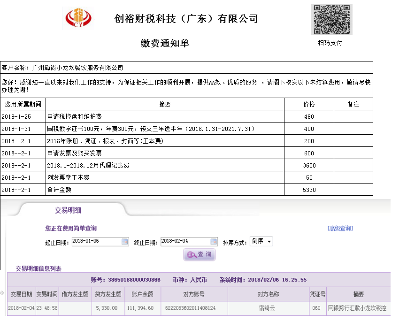Viewport: 407px width, 329px height.
Task: Click the 币种: 人民币 currency label
Action: point(190,280)
